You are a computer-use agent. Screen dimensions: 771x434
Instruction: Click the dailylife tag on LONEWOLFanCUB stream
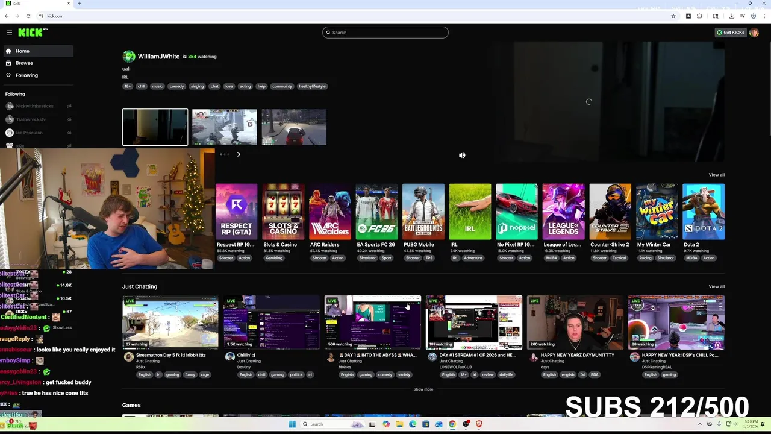(x=507, y=374)
